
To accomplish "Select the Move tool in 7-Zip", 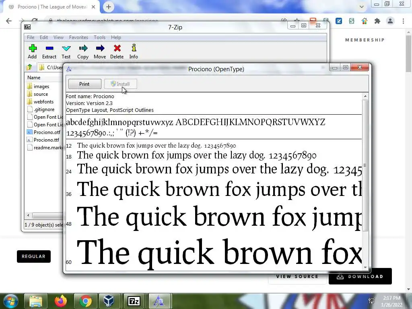I will pos(100,51).
